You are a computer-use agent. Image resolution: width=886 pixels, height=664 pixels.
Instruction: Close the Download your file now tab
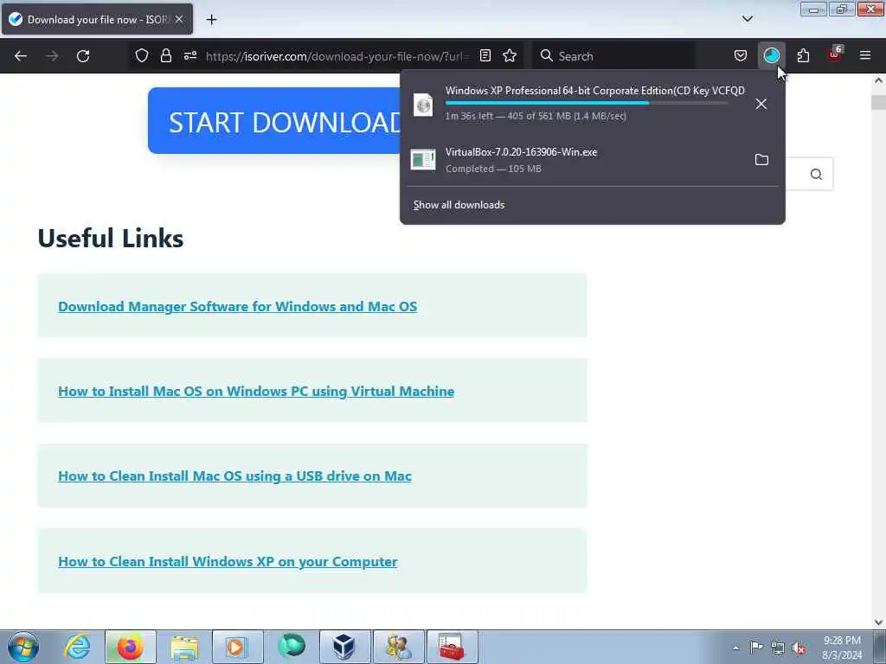point(179,19)
